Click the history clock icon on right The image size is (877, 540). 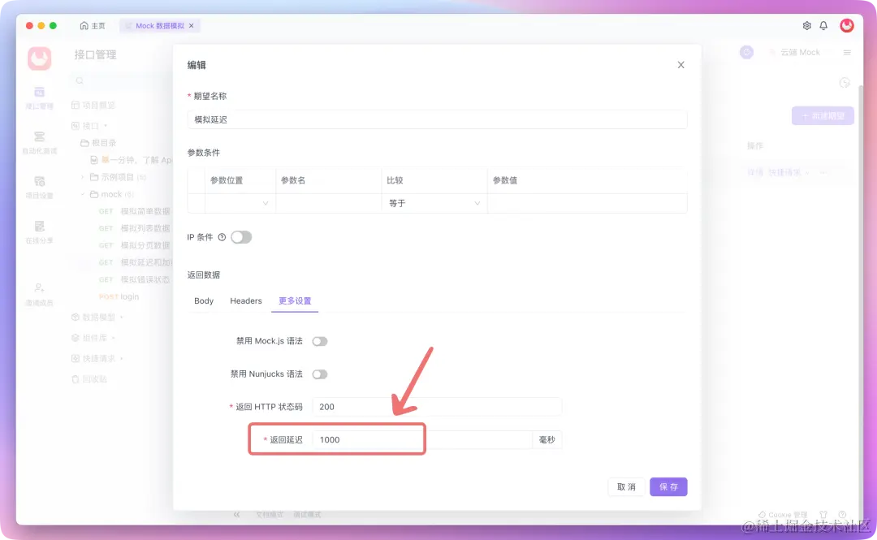pyautogui.click(x=845, y=83)
